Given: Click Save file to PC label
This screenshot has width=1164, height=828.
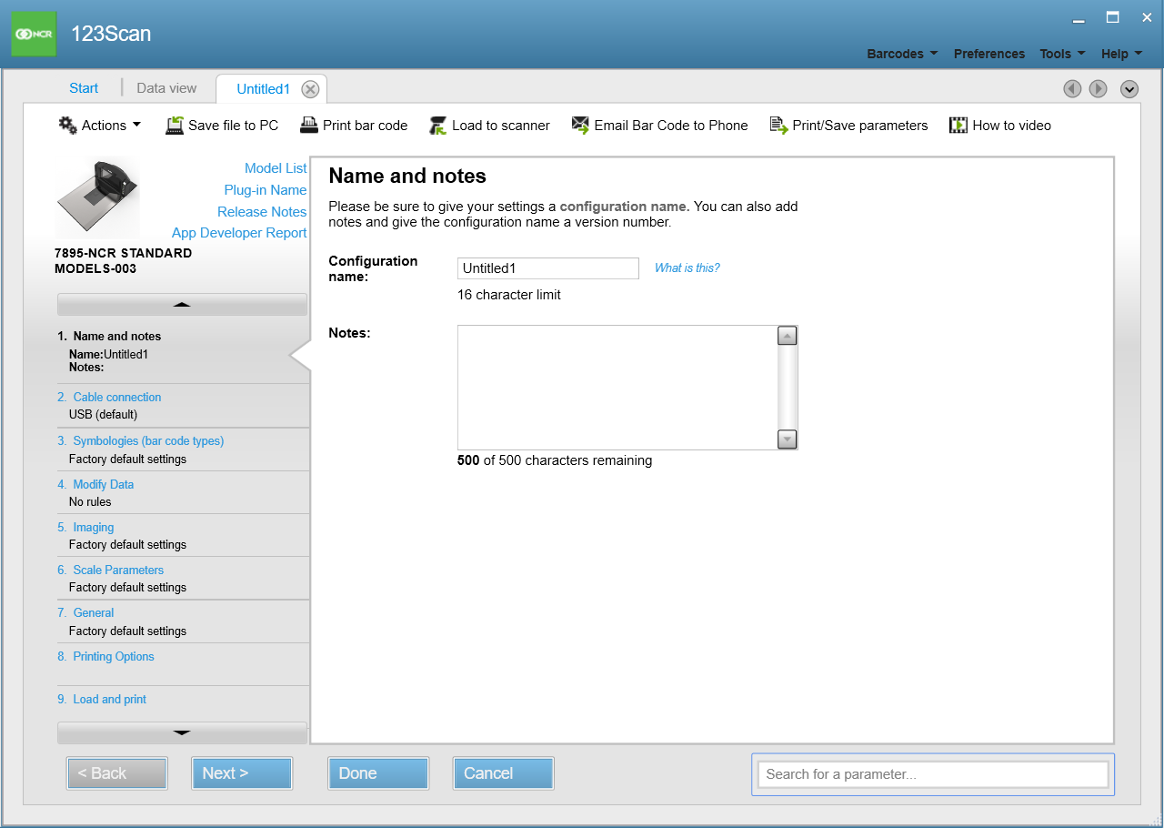Looking at the screenshot, I should click(234, 126).
